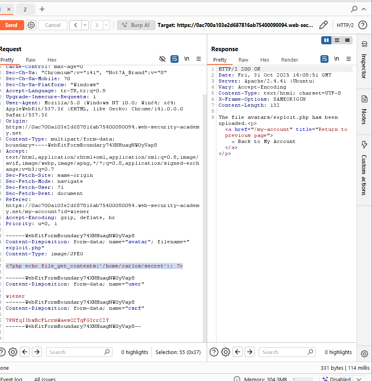Open Custom actions side panel

(364, 169)
